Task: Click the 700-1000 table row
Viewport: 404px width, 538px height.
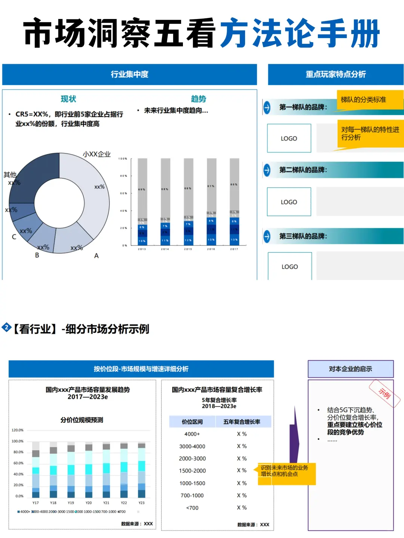Action: (220, 496)
